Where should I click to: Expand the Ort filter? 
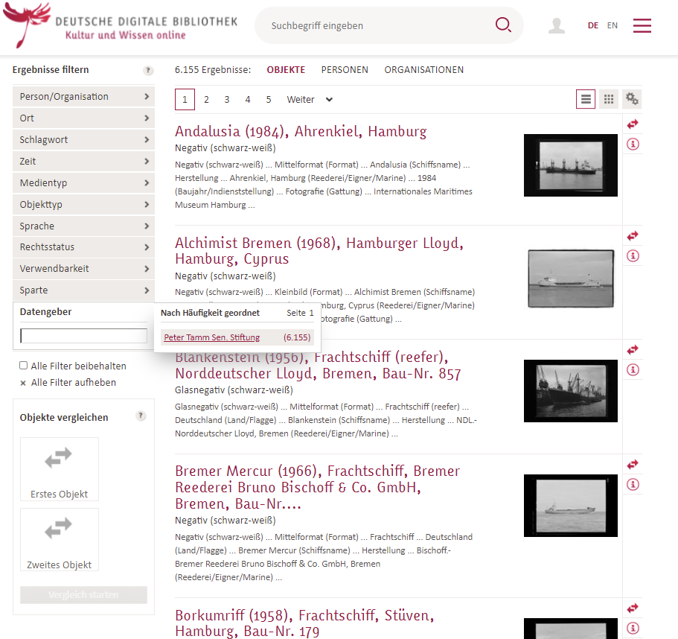point(83,118)
